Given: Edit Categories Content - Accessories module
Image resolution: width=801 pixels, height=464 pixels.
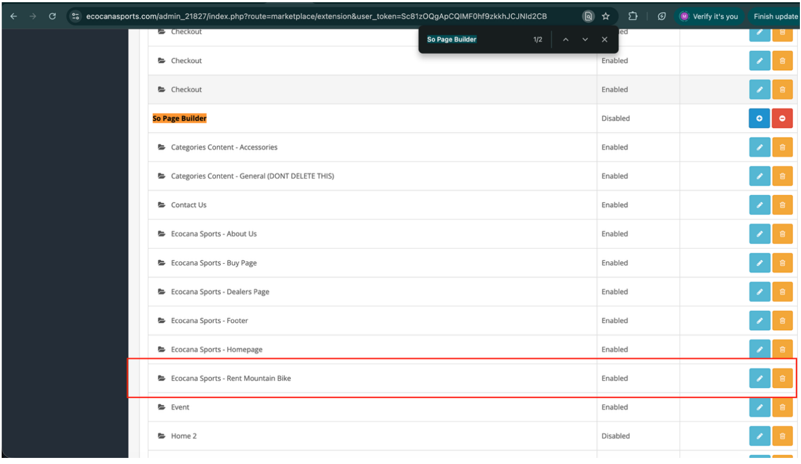Looking at the screenshot, I should [759, 148].
